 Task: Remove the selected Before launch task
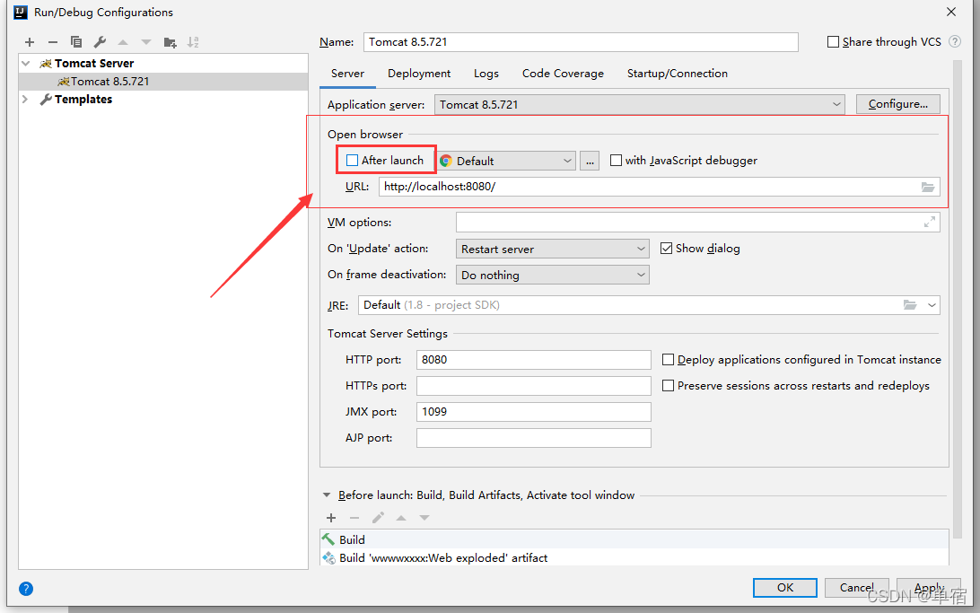(x=354, y=517)
